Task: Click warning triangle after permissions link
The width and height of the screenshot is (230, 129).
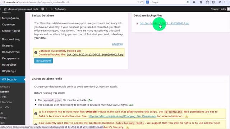Action: (x=186, y=116)
